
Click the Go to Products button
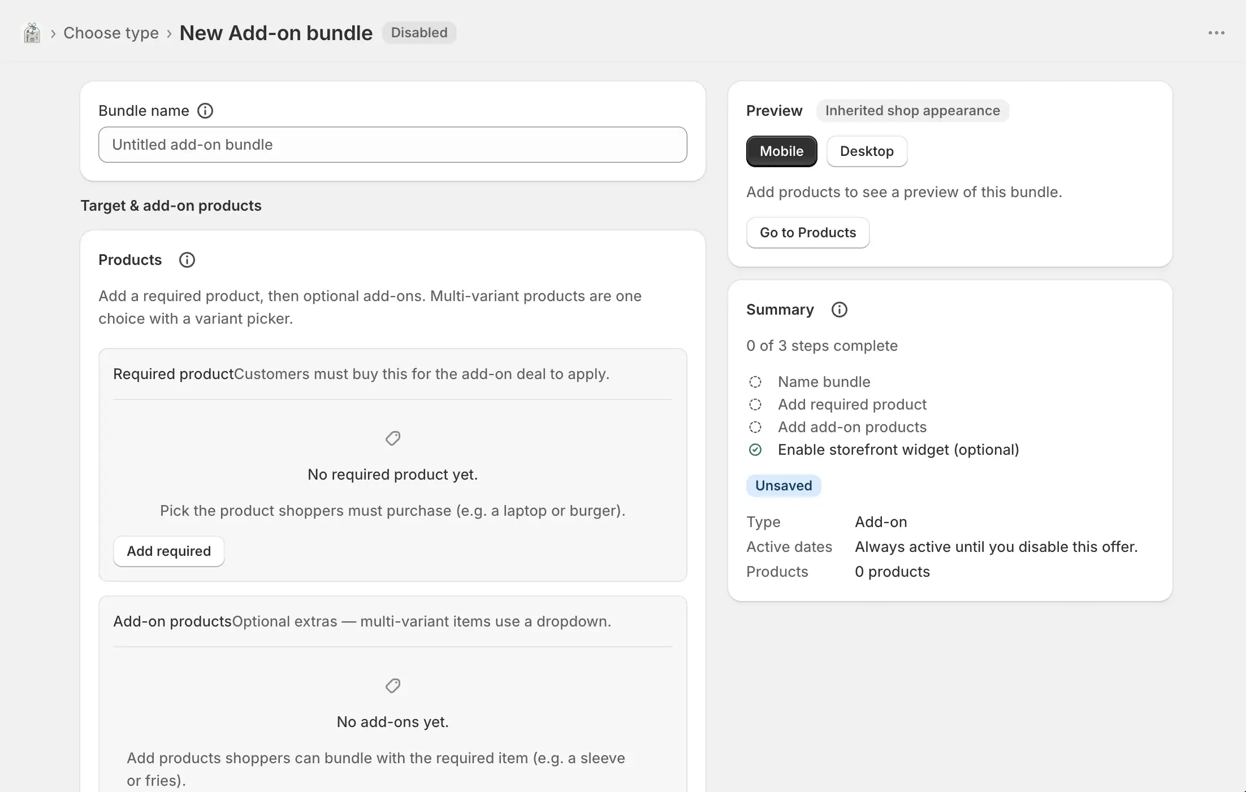[x=808, y=233]
